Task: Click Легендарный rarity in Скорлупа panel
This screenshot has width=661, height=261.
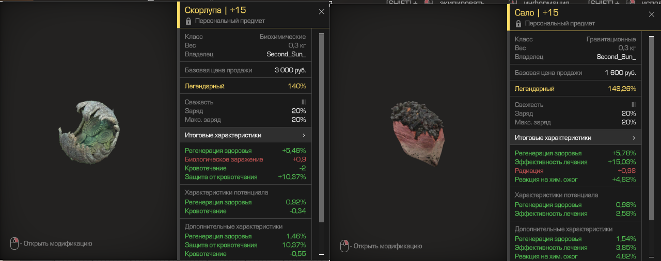Action: pyautogui.click(x=204, y=86)
